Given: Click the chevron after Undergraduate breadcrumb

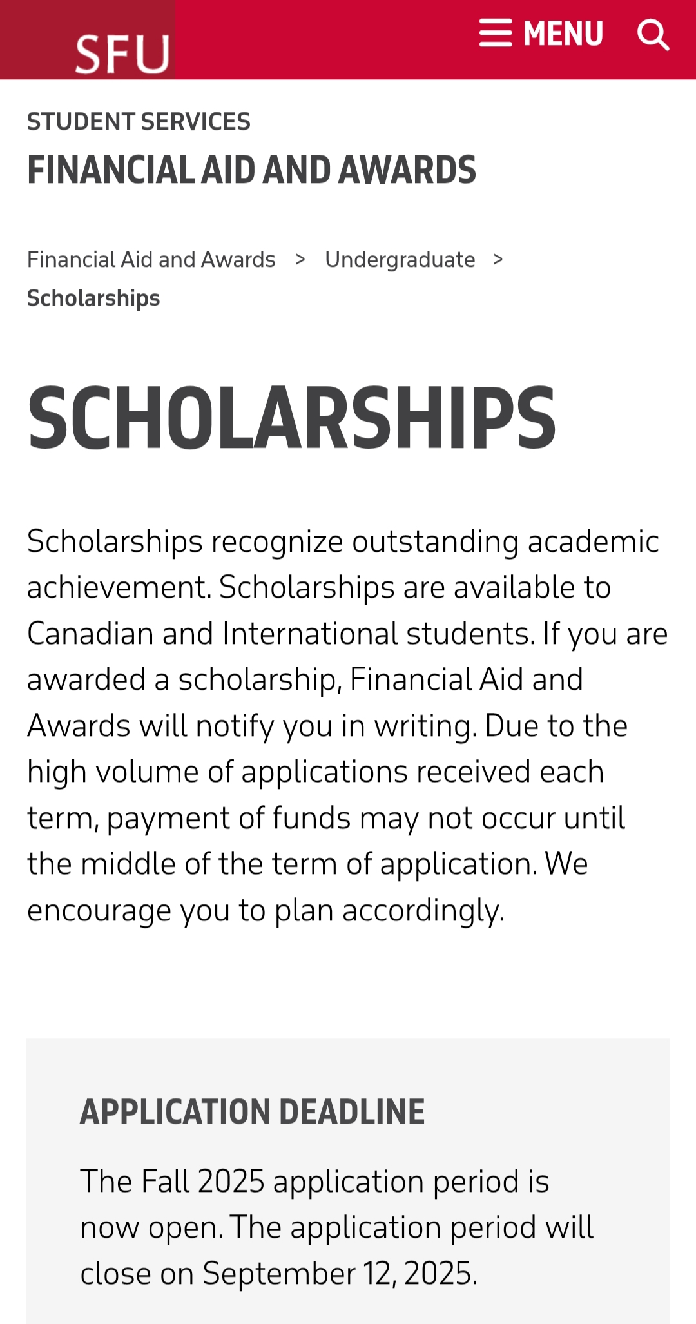Looking at the screenshot, I should pos(498,259).
